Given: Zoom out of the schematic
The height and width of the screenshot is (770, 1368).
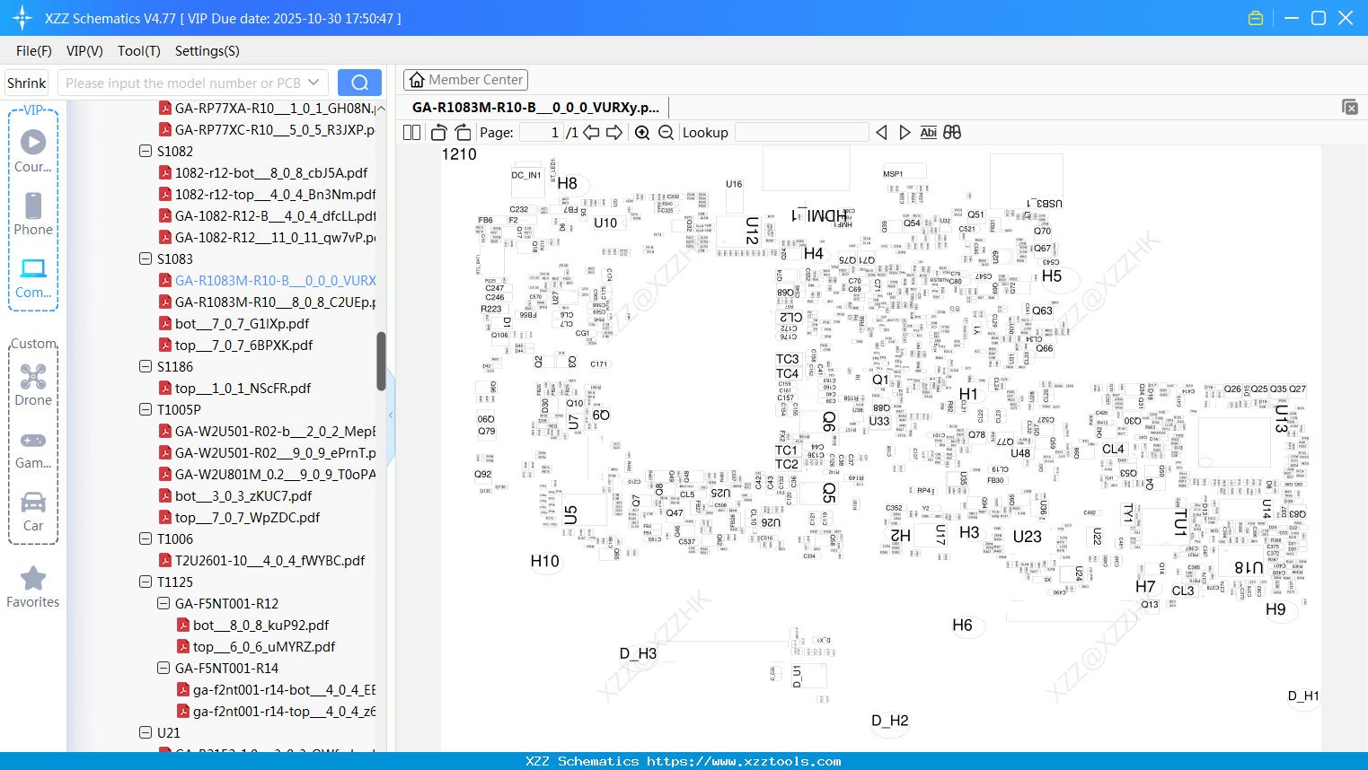Looking at the screenshot, I should pyautogui.click(x=666, y=133).
